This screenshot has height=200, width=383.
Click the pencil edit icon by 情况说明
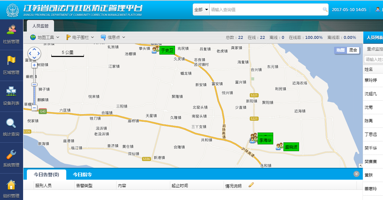point(251,185)
